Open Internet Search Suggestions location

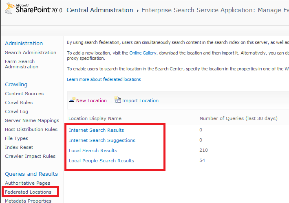(x=102, y=140)
